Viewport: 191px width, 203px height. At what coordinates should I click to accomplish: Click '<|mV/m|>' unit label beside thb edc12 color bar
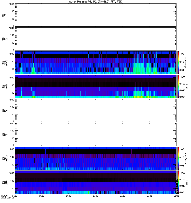(x=186, y=63)
